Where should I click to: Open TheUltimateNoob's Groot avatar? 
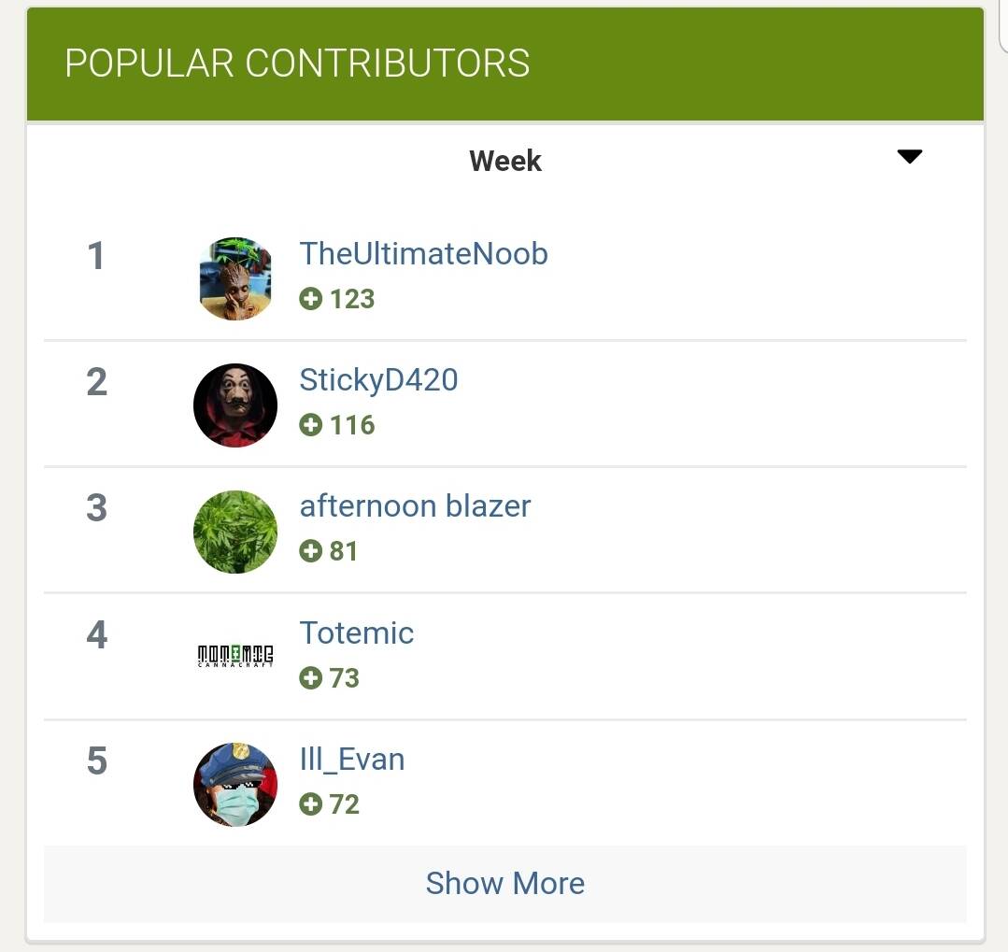tap(235, 279)
